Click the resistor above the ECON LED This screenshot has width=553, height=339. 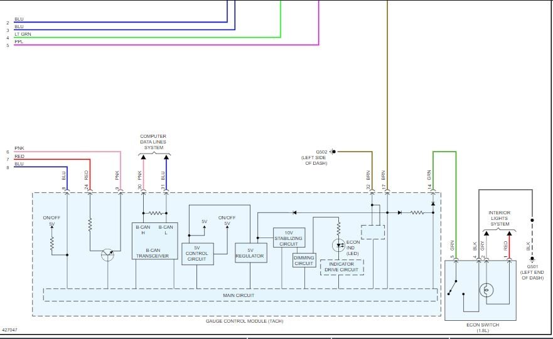click(338, 229)
